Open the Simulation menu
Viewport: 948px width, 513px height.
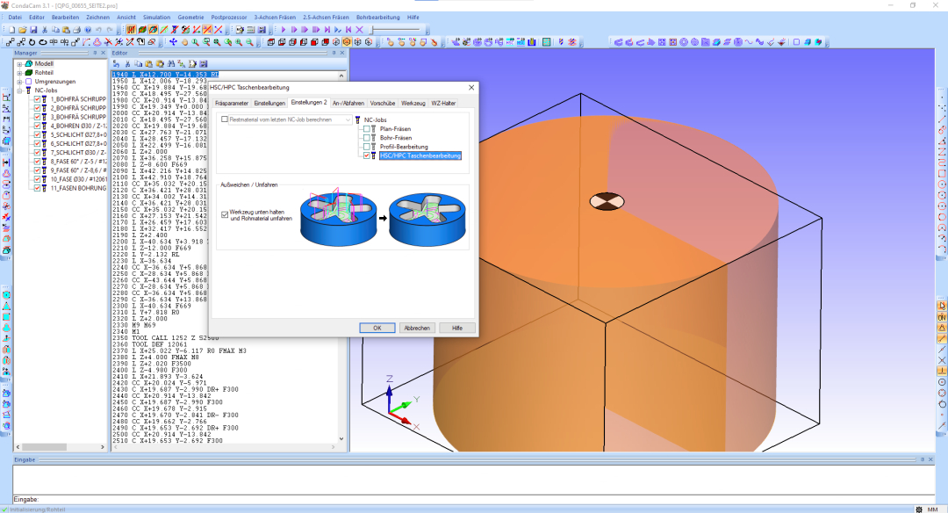point(156,17)
